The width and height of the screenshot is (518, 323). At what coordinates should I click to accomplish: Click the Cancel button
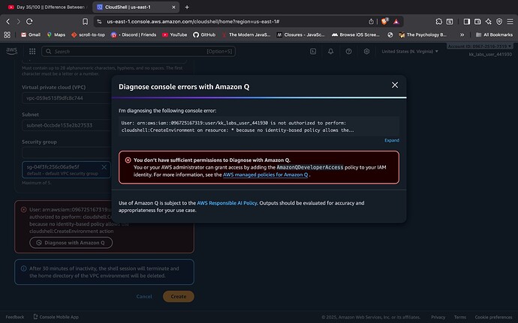click(144, 296)
